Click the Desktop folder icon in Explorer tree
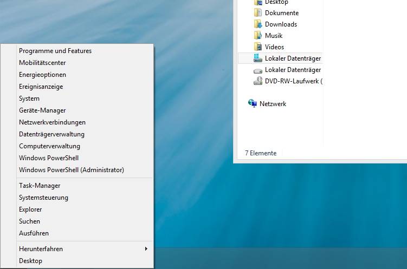The image size is (407, 269). (x=258, y=2)
